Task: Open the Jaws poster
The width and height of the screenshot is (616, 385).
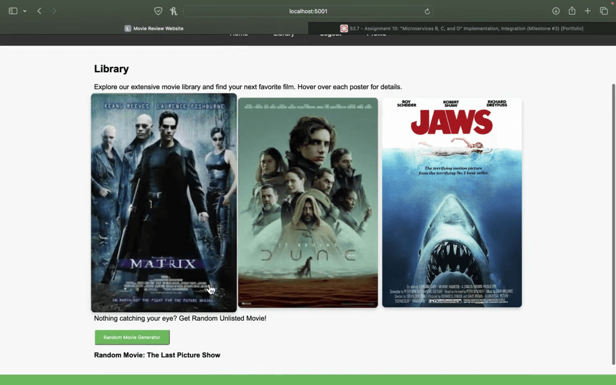Action: (x=452, y=203)
